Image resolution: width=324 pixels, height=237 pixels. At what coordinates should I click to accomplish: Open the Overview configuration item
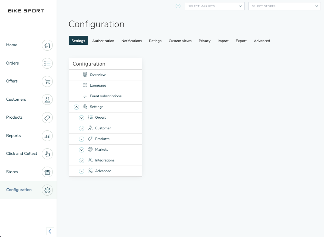pyautogui.click(x=98, y=75)
